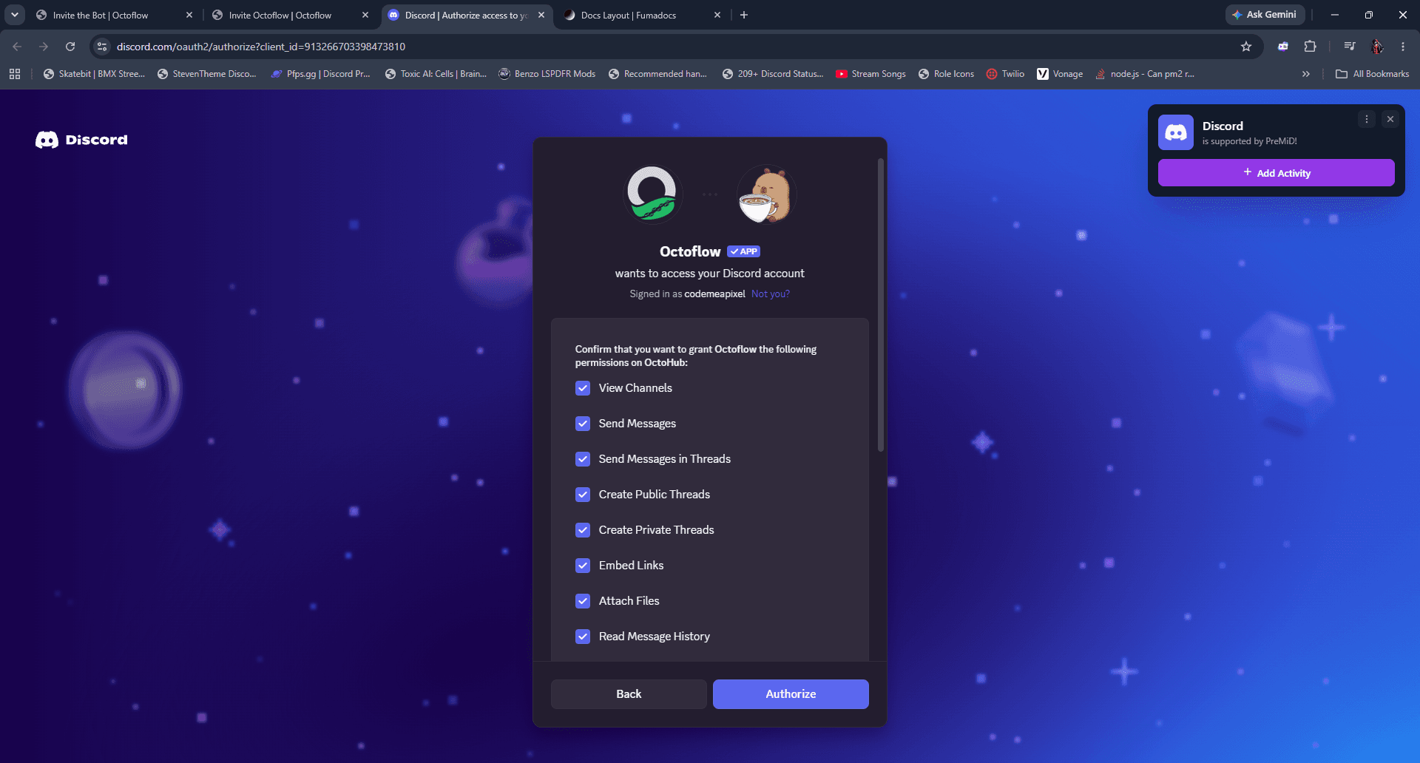Uncheck the Embed Links permission

pyautogui.click(x=583, y=566)
